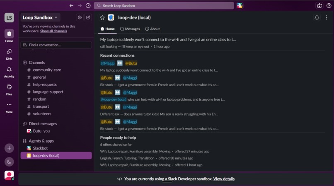
Task: Open the Butu direct message
Action: point(56,131)
